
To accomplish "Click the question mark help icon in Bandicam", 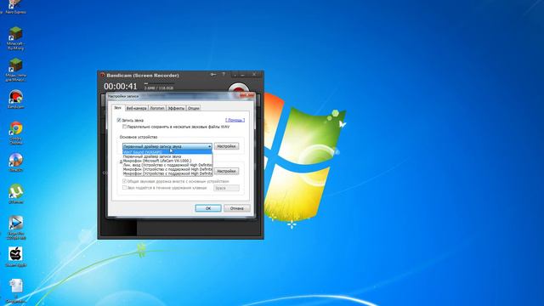I will [224, 75].
